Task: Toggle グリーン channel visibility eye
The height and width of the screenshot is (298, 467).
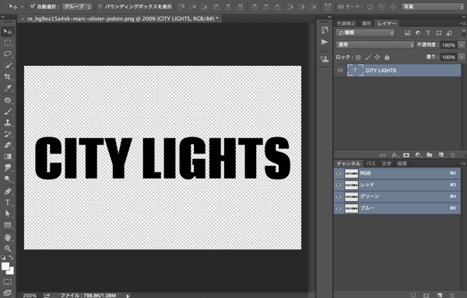Action: 339,196
